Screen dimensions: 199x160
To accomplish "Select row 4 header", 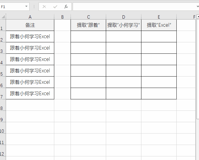I will (3, 59).
